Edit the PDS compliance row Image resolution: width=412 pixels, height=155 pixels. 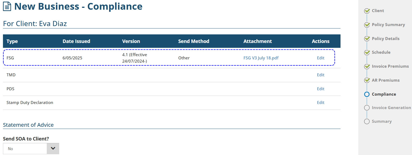[321, 89]
